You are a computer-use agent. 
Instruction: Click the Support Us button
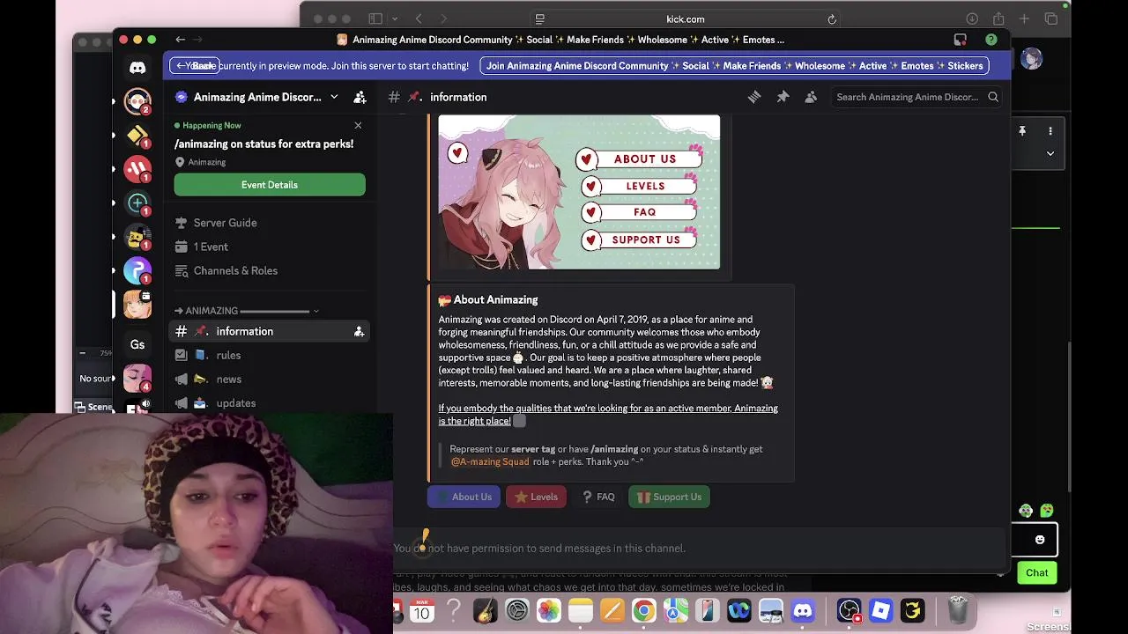click(x=669, y=497)
